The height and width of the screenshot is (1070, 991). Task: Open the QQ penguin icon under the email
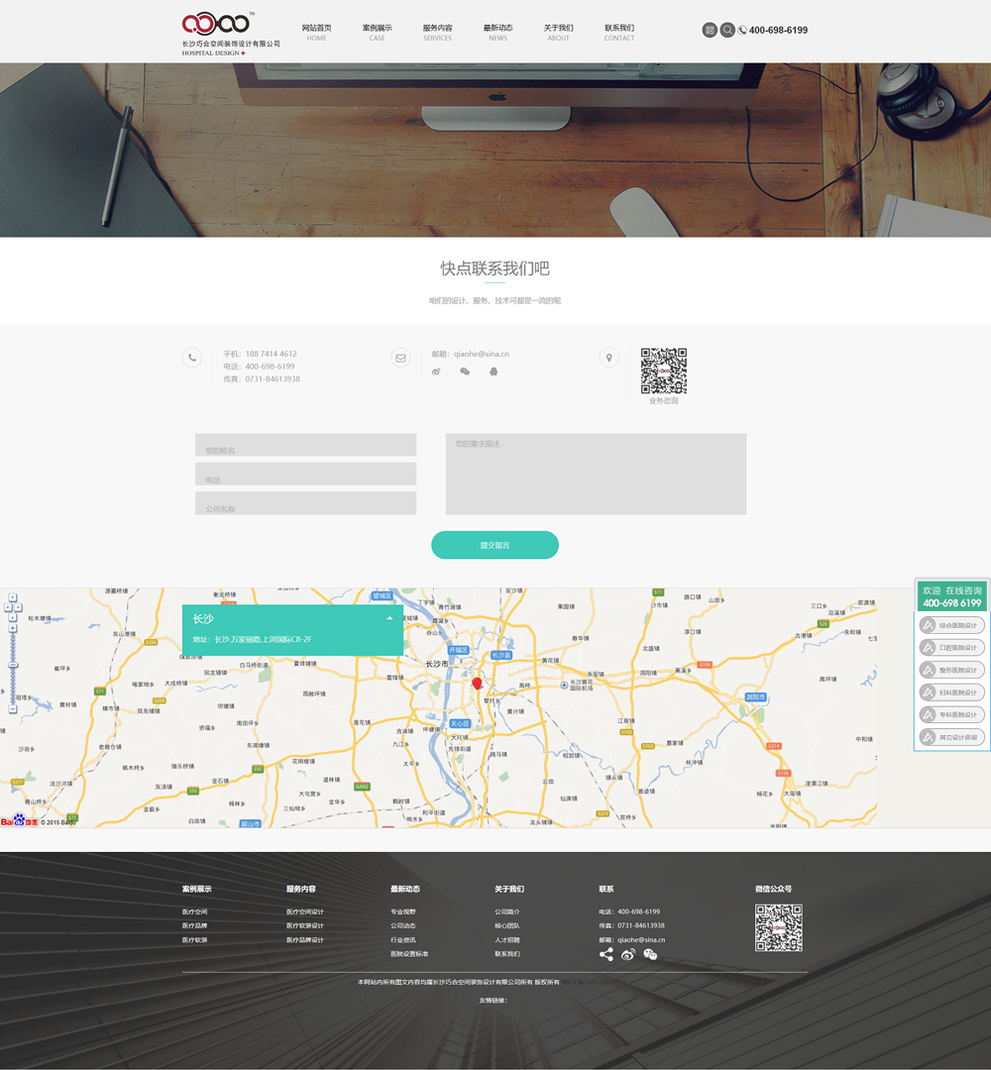(494, 372)
